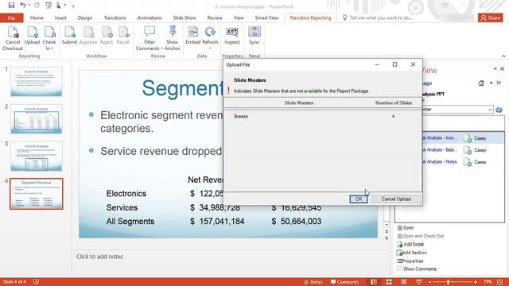Image resolution: width=509 pixels, height=286 pixels.
Task: Click the Fit slide to window icon
Action: click(x=500, y=282)
